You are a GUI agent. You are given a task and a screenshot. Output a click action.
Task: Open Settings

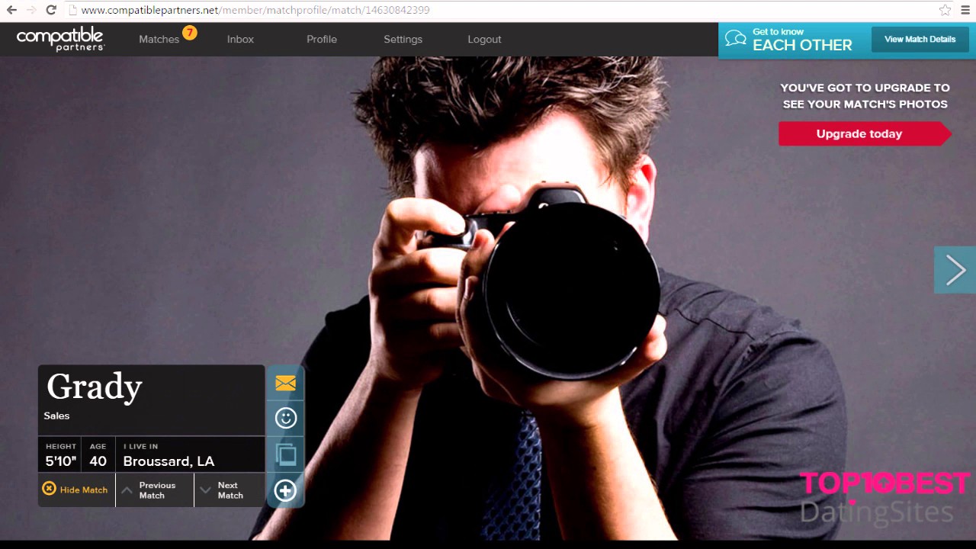click(x=403, y=40)
